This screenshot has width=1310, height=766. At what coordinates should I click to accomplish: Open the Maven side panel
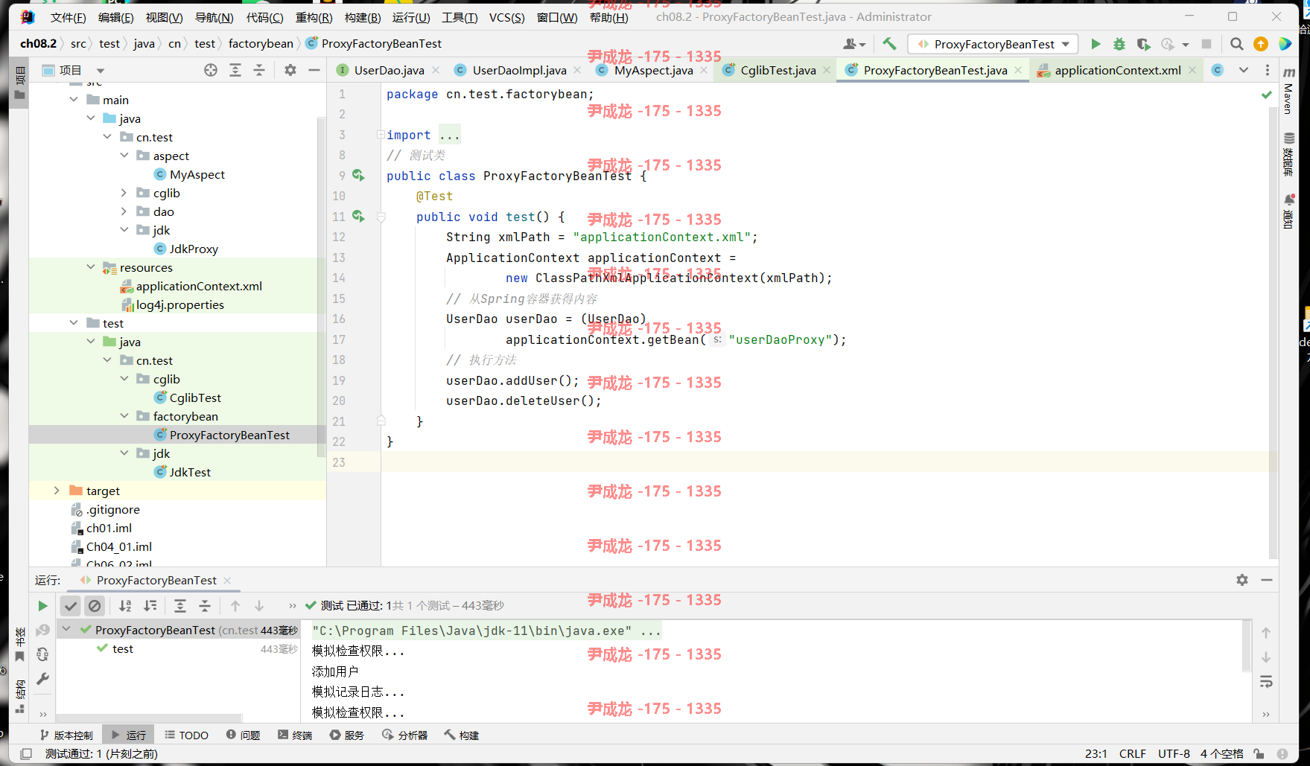[x=1288, y=91]
